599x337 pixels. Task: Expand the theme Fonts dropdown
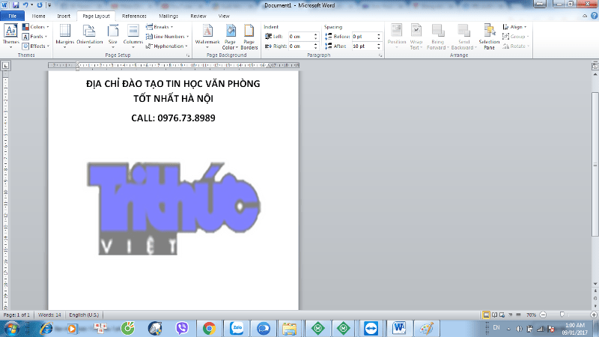point(34,36)
